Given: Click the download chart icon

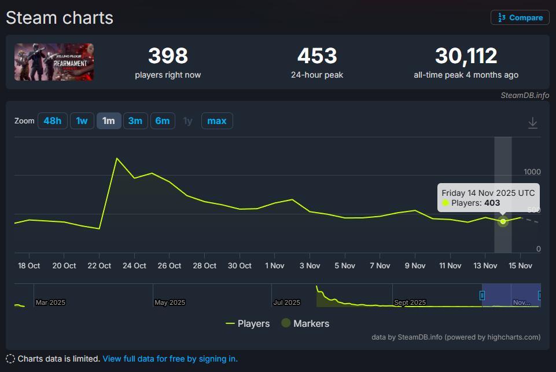Looking at the screenshot, I should click(533, 123).
